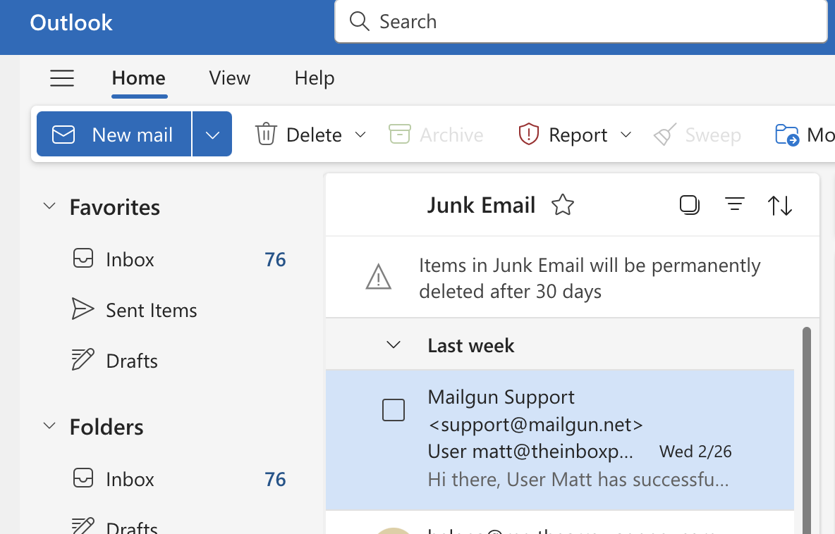Image resolution: width=835 pixels, height=534 pixels.
Task: Select the Archive icon
Action: coord(401,134)
